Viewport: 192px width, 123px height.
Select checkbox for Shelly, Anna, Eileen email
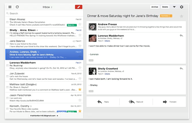pyautogui.click(x=7, y=33)
